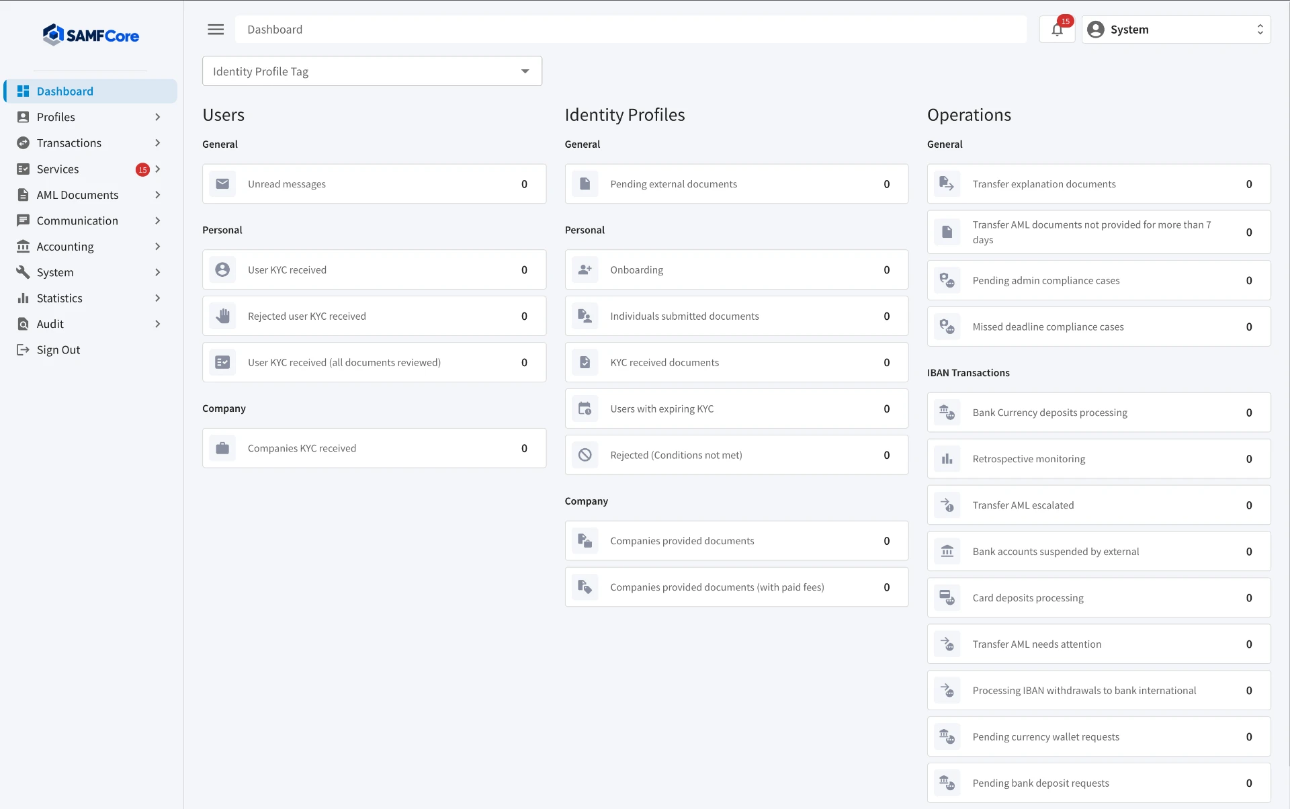The height and width of the screenshot is (809, 1290).
Task: Expand the Communication chevron in sidebar
Action: [x=158, y=221]
